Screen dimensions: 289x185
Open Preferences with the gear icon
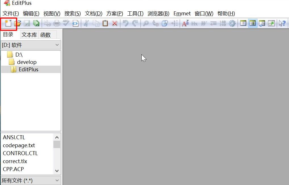click(x=232, y=23)
